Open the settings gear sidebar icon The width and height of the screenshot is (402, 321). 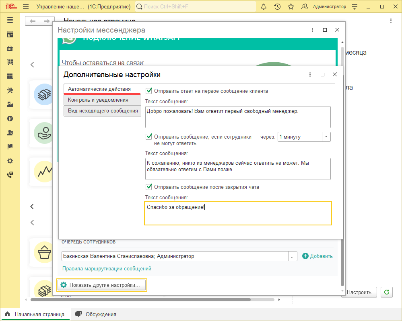10,161
